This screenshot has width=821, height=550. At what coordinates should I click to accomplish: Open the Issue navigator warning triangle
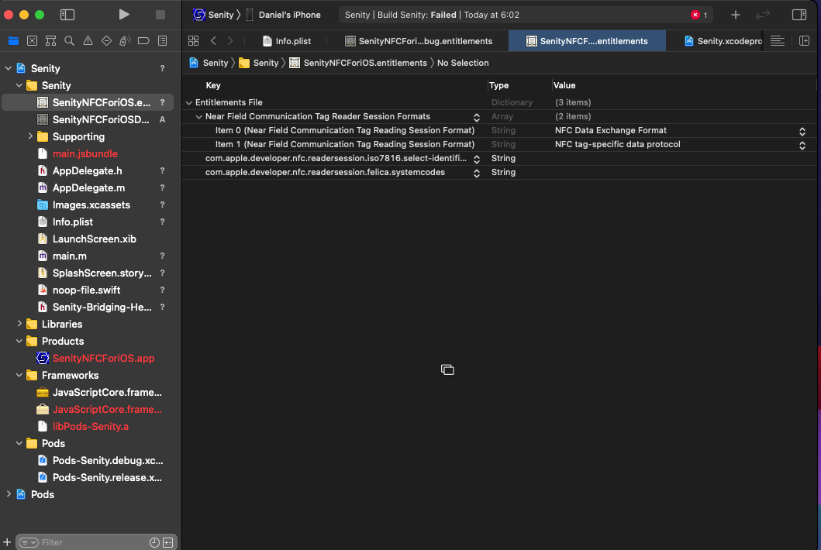88,41
